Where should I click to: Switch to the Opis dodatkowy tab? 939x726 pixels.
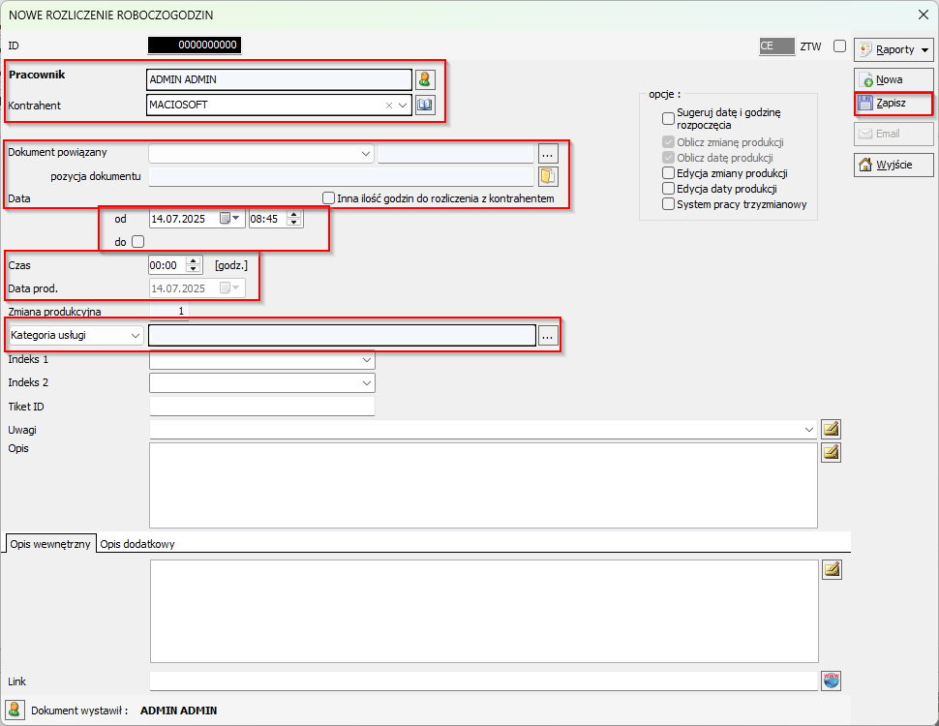tap(137, 544)
